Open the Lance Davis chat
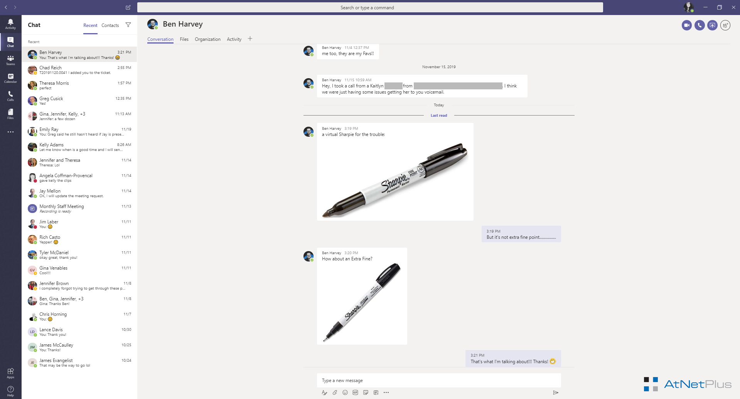 coord(79,332)
